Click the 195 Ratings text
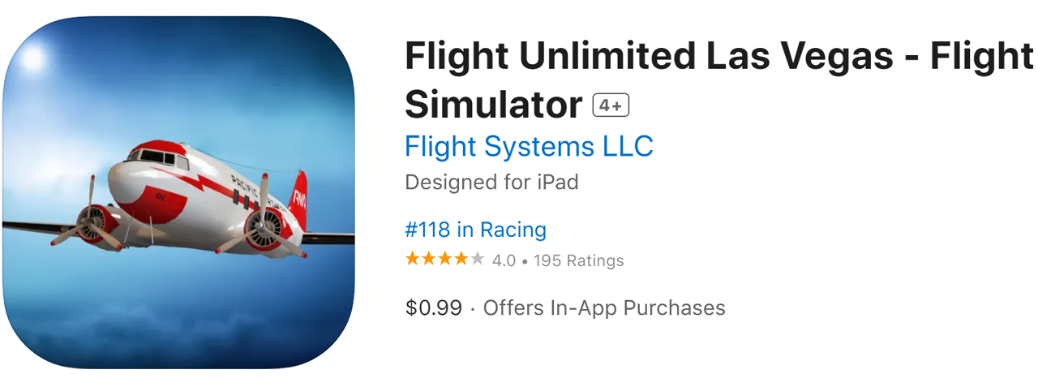 point(579,260)
